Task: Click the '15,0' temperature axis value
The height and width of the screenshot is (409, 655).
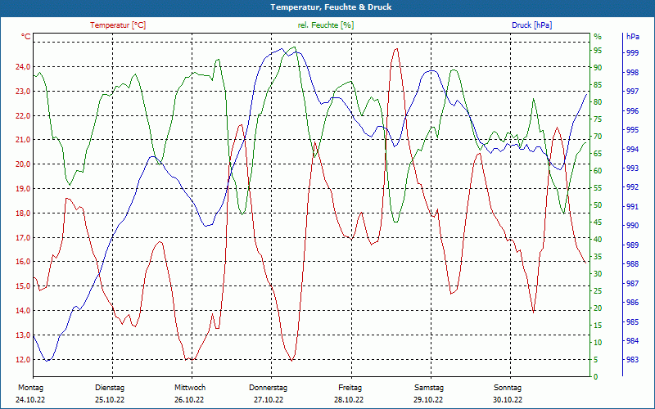Action: [23, 286]
